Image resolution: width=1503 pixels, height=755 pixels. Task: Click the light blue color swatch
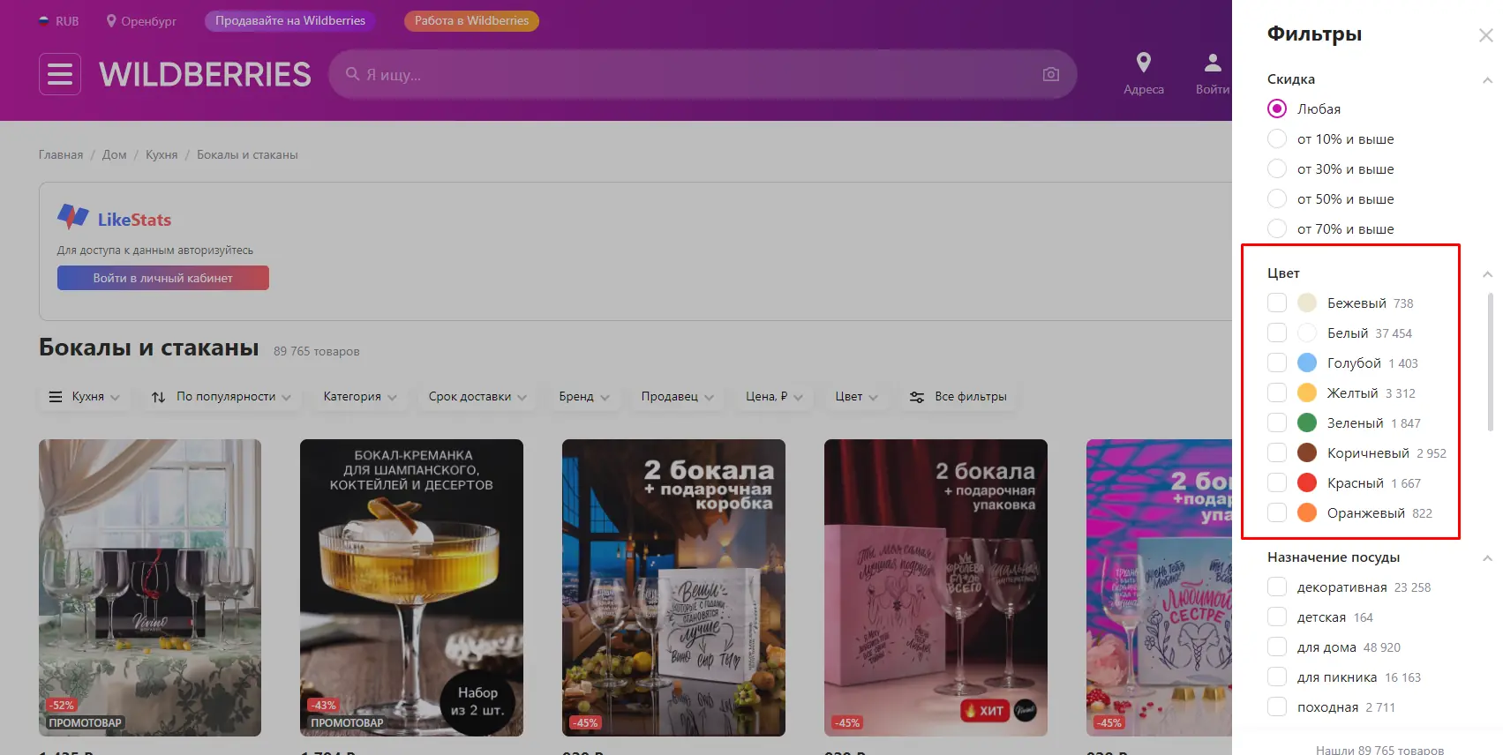(1307, 363)
